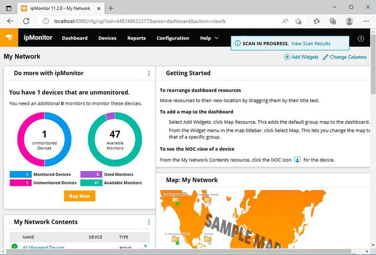Expand the Help dropdown menu
Image resolution: width=376 pixels, height=255 pixels.
coord(209,38)
